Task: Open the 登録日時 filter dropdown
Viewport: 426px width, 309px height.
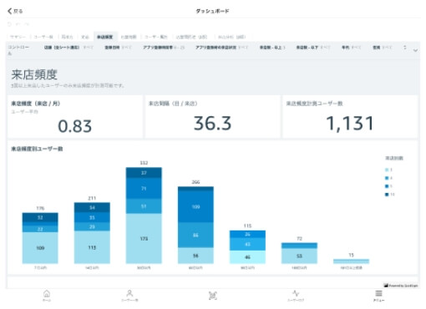Action: pyautogui.click(x=118, y=48)
